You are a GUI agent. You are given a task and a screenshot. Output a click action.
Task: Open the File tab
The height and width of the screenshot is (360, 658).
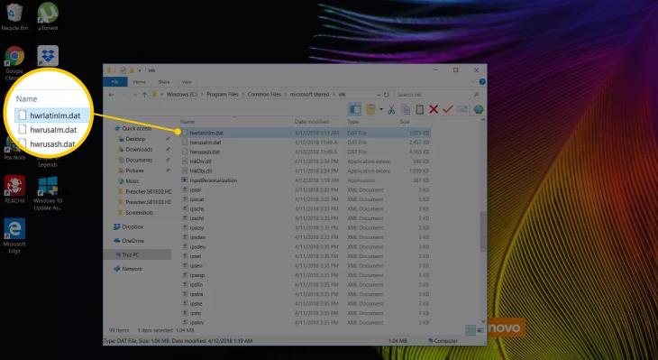114,82
